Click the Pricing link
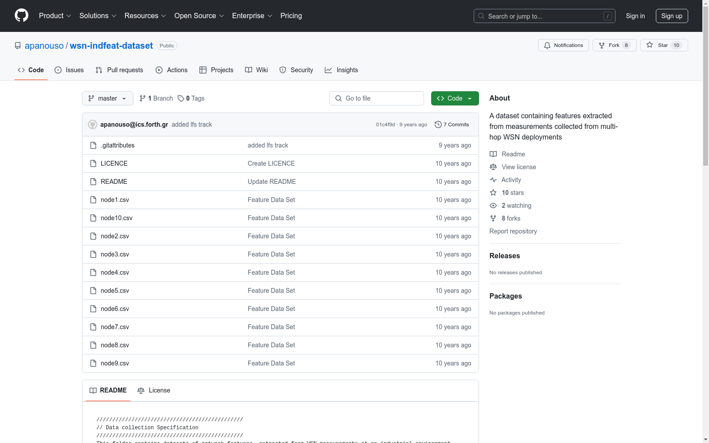This screenshot has width=709, height=443. [x=291, y=16]
